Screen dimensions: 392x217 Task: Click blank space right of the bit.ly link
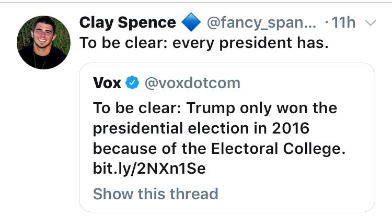coord(287,168)
